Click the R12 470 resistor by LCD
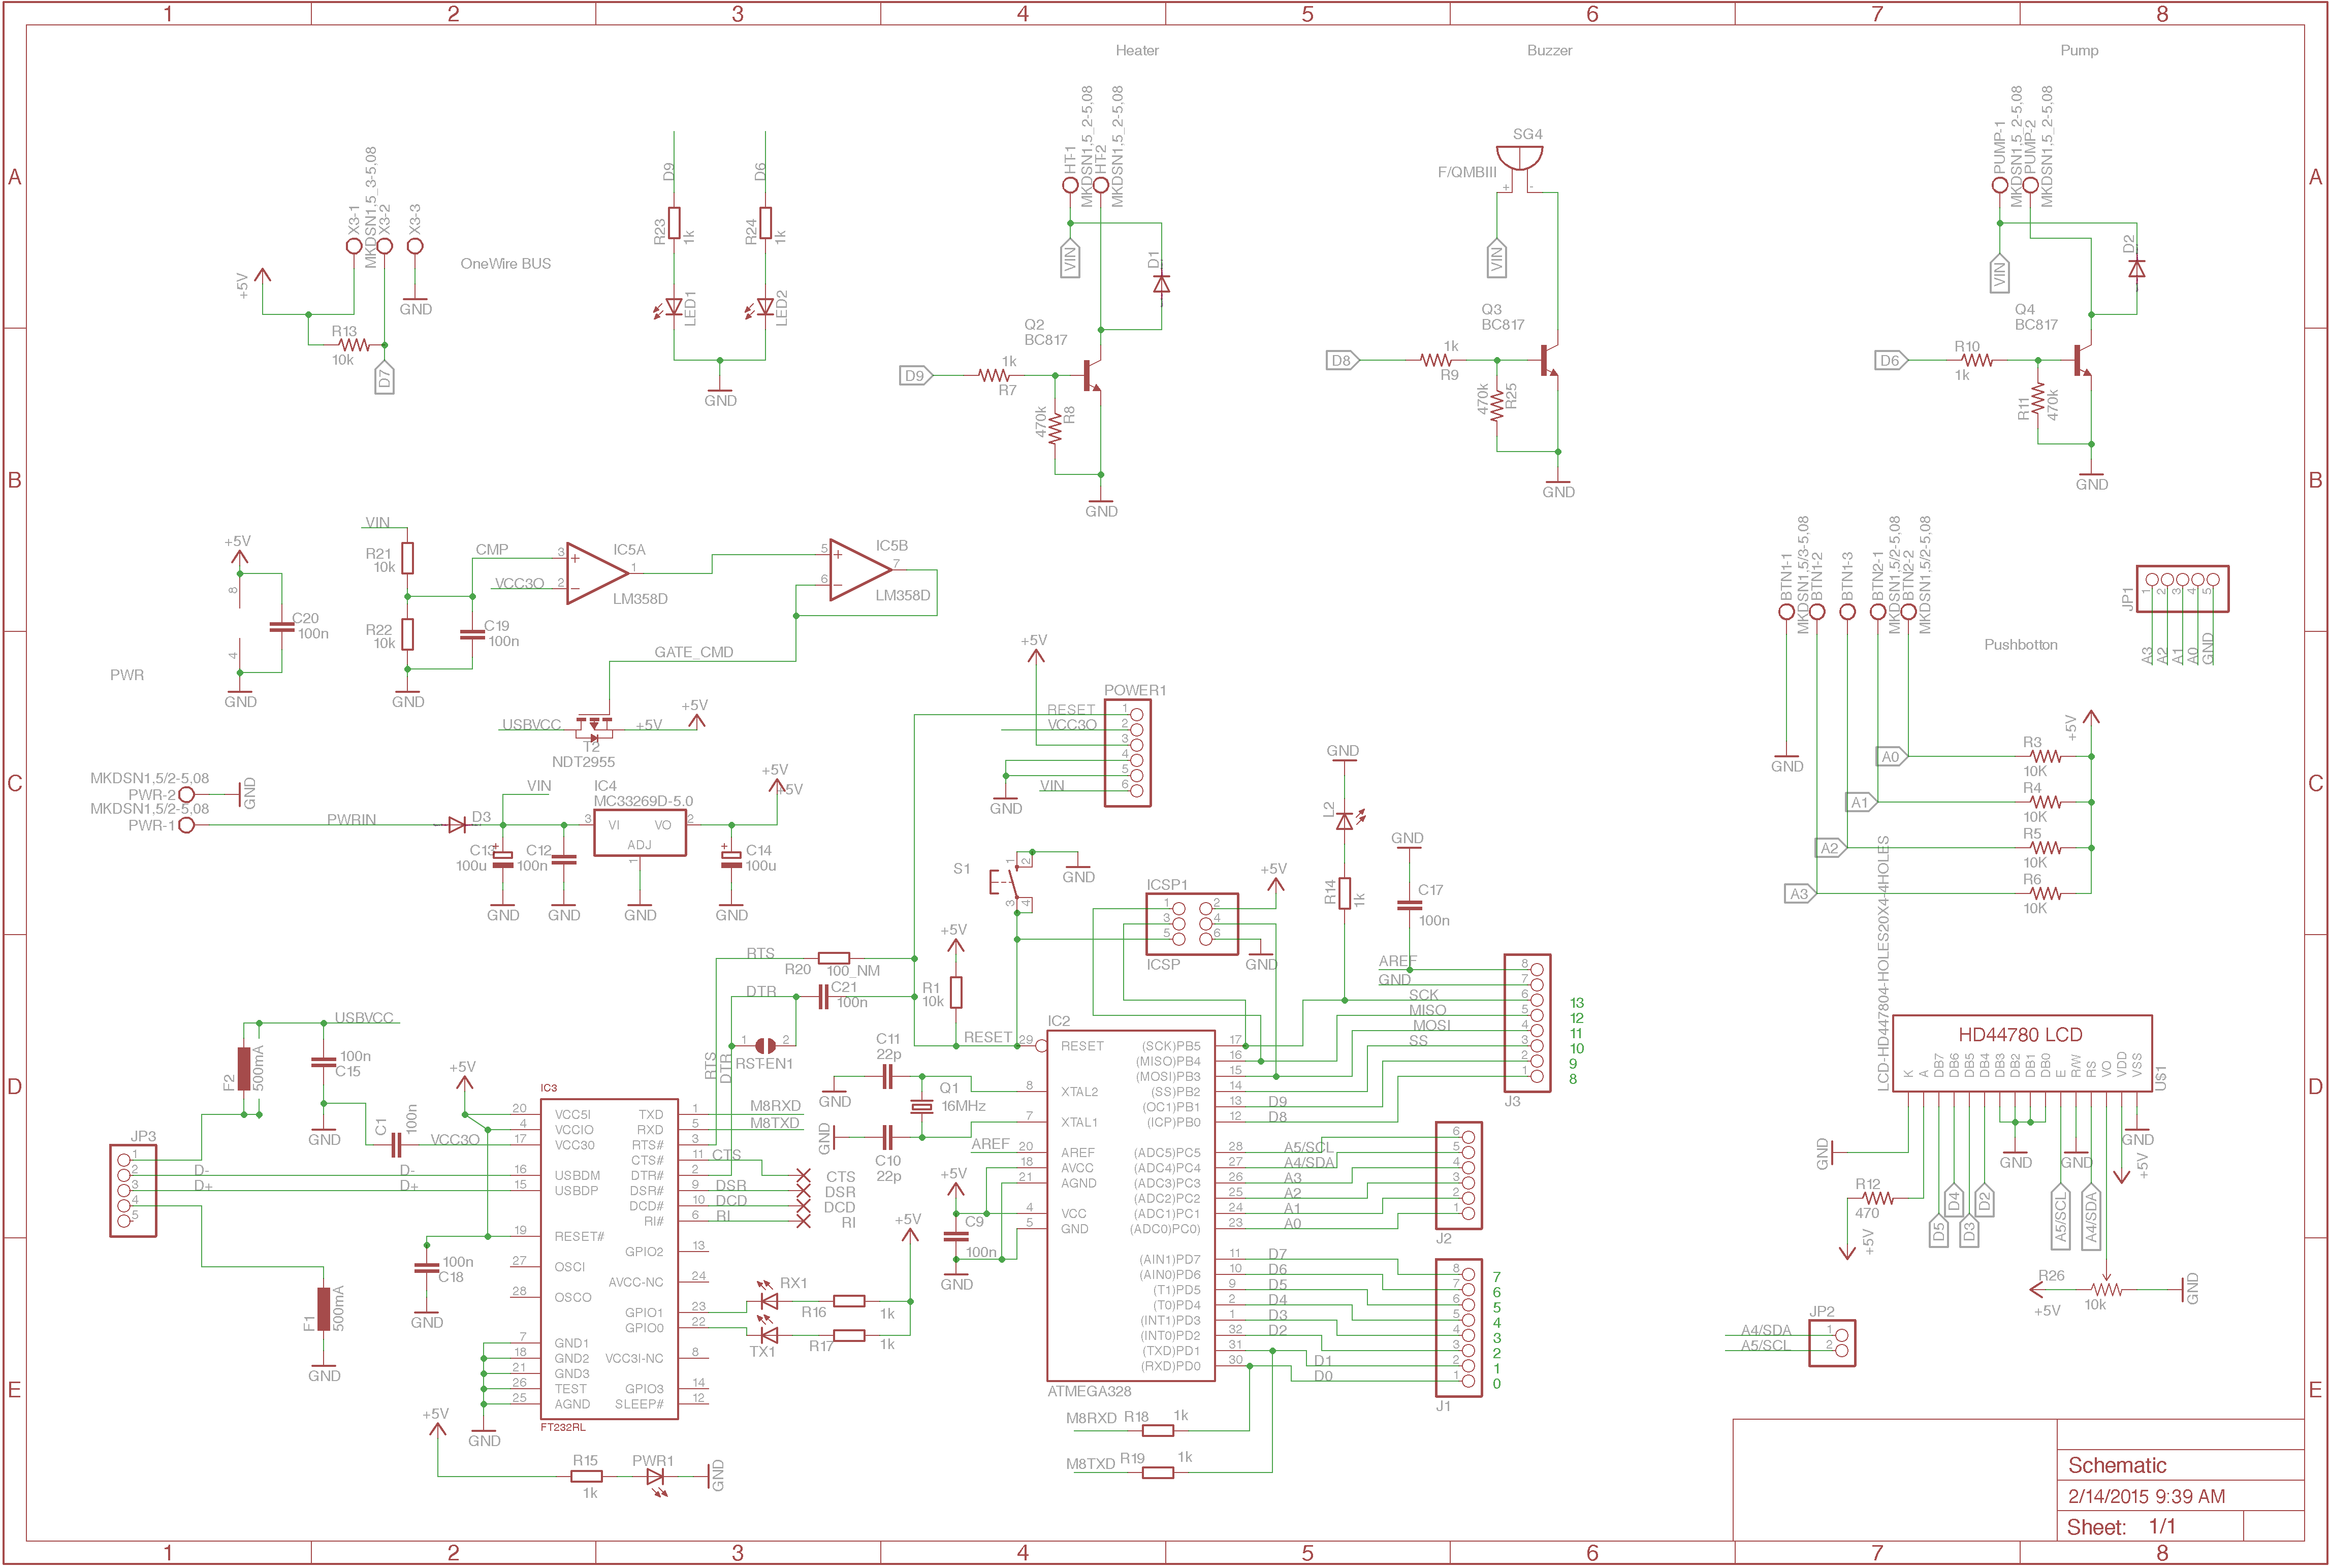The image size is (2330, 1568). coord(1878,1198)
